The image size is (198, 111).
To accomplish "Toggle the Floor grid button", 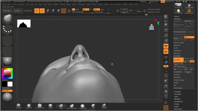I will (166, 51).
